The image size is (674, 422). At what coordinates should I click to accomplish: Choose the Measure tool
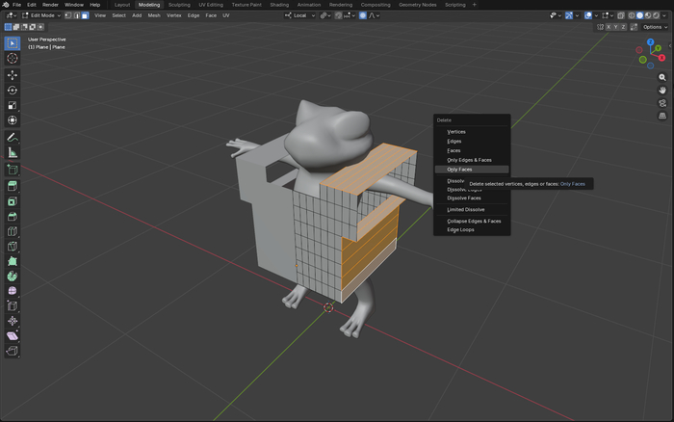(13, 152)
